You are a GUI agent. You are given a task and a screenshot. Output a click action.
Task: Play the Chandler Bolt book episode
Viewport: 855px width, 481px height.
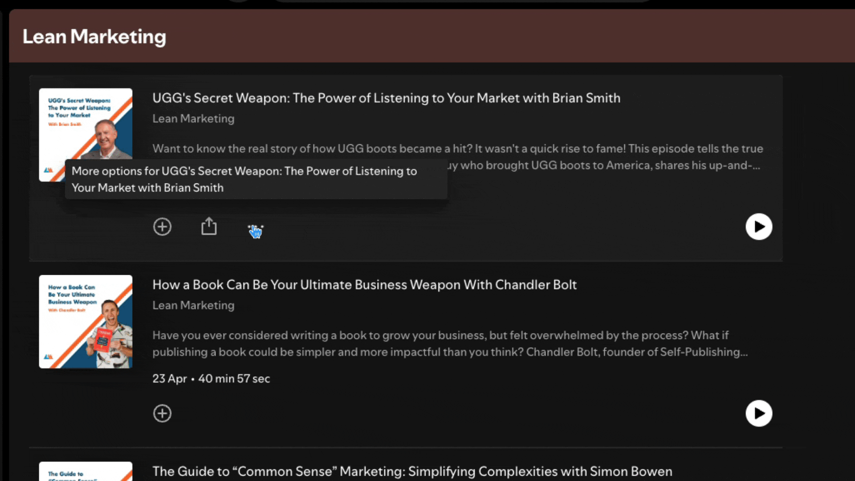(x=759, y=413)
